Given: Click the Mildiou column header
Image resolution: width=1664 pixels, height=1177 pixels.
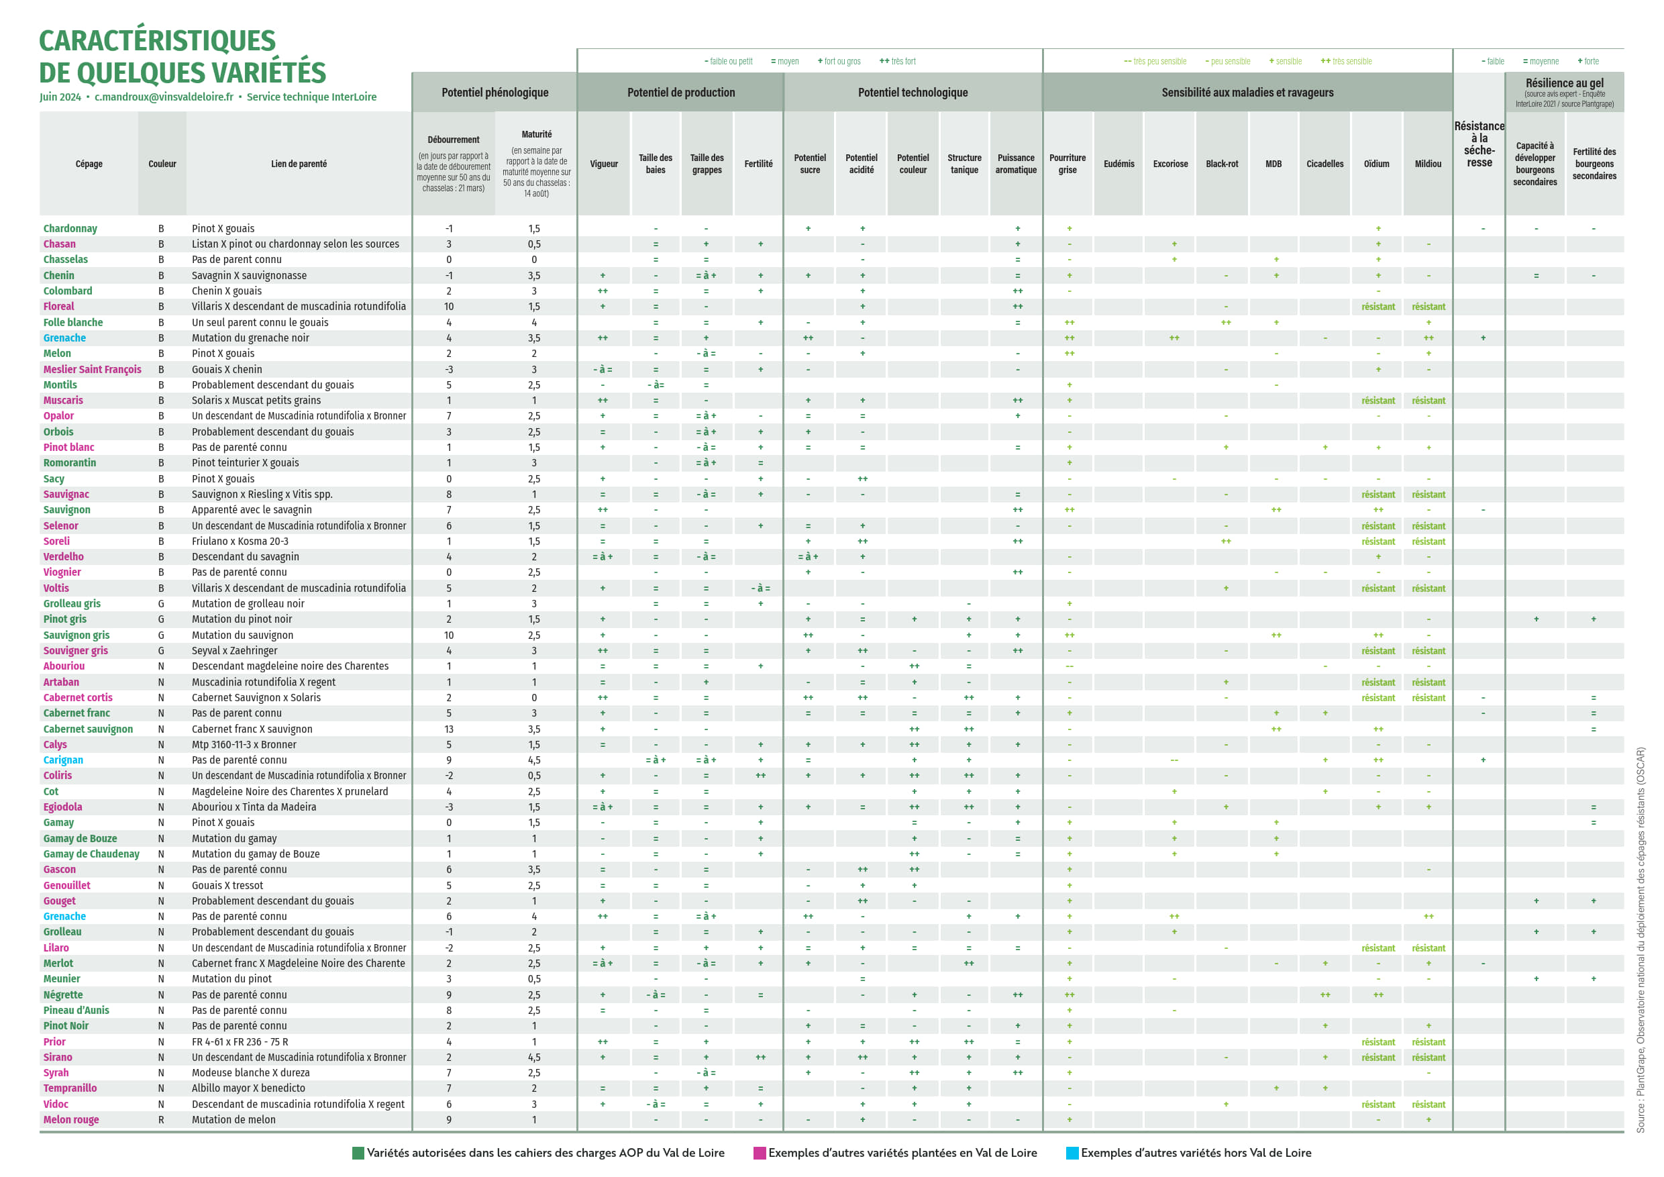Looking at the screenshot, I should click(1428, 164).
